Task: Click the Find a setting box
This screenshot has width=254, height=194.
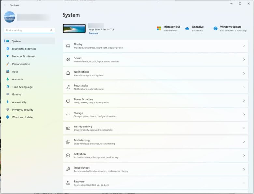Action: pos(29,30)
